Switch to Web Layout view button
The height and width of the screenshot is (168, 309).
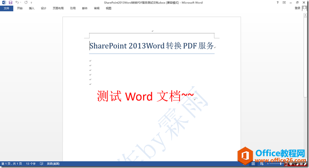tap(262, 164)
